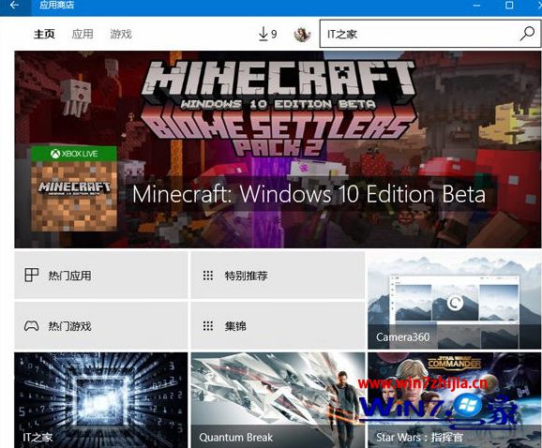This screenshot has height=448, width=542.
Task: Click the search box containing IT之家
Action: click(x=430, y=34)
